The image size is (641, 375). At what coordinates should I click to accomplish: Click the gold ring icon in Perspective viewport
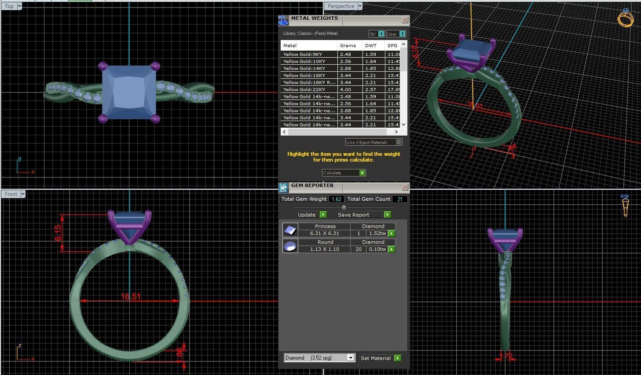(x=625, y=17)
